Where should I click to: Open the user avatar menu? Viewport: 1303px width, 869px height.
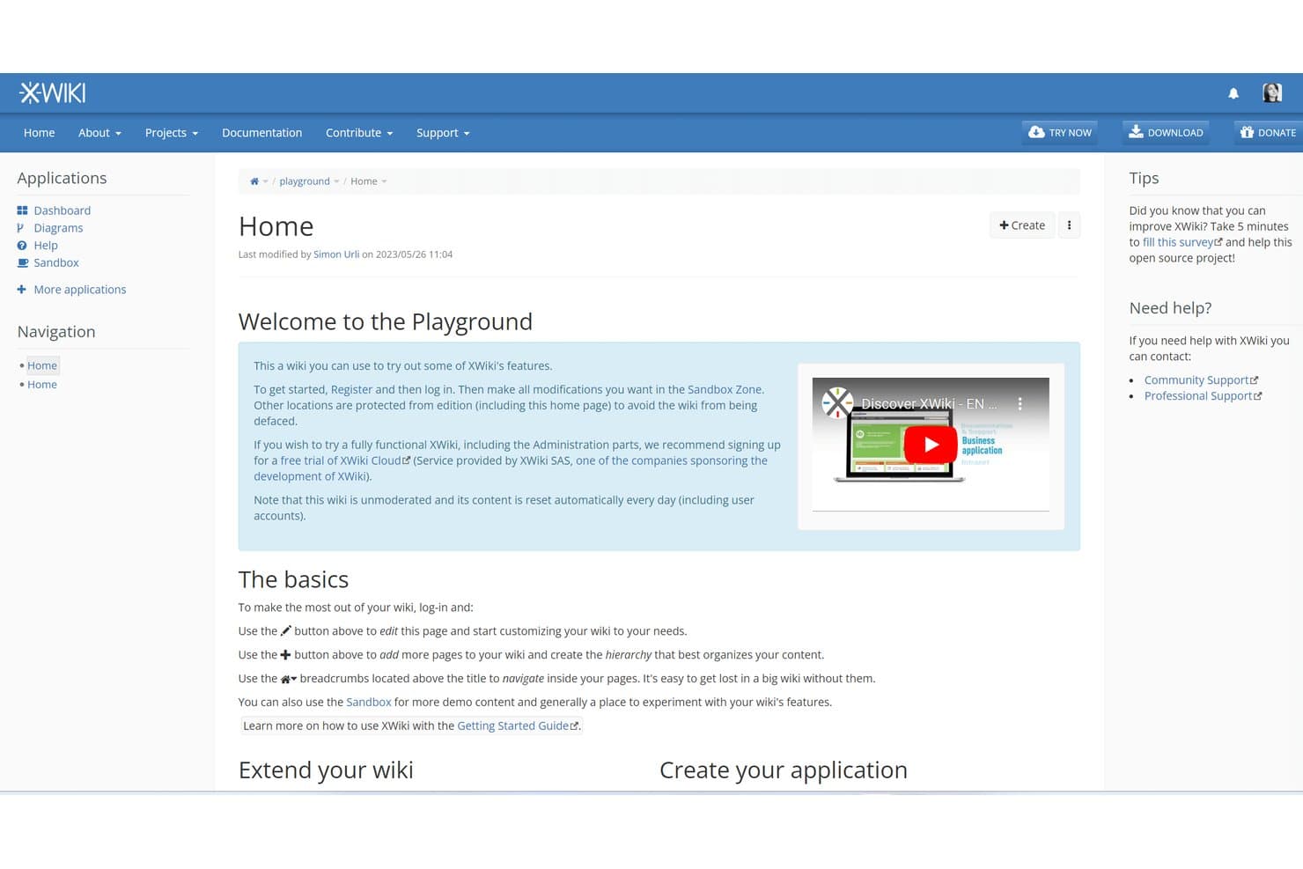point(1272,92)
